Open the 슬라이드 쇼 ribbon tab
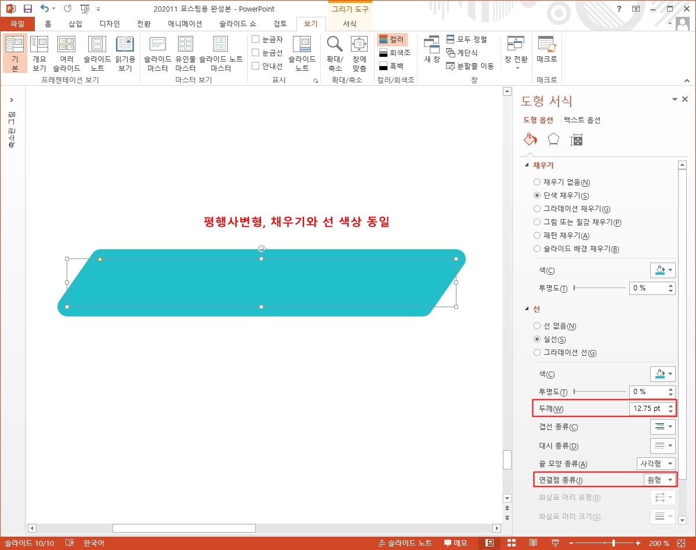The image size is (696, 550). [x=237, y=24]
